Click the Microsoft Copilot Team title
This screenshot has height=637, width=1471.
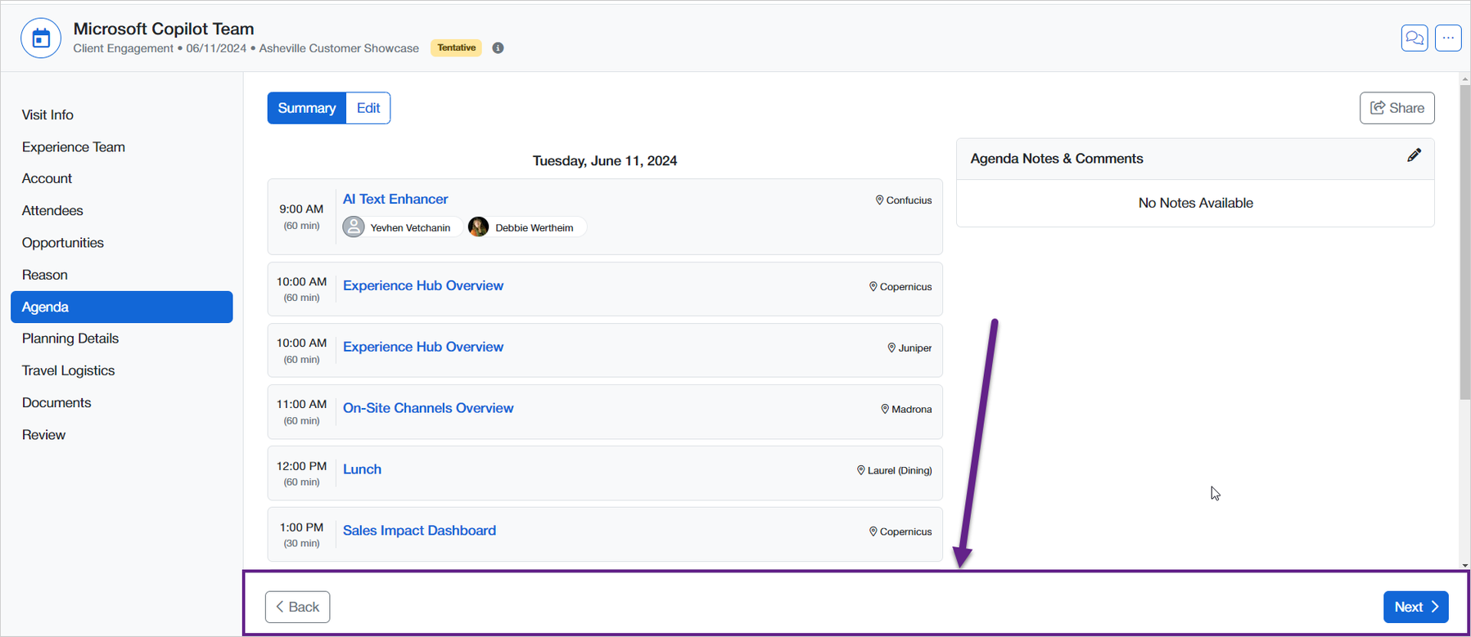(x=164, y=29)
